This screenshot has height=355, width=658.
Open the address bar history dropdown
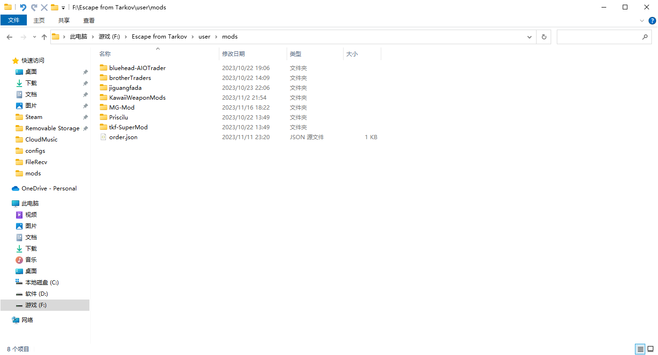click(530, 37)
